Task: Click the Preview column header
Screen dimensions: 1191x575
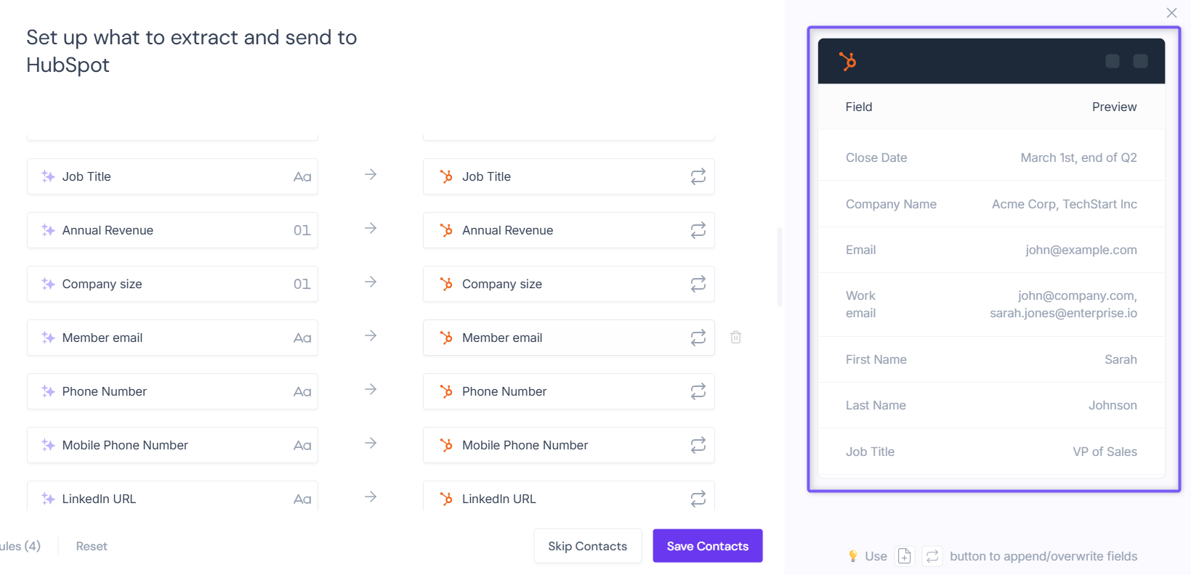Action: pos(1114,107)
